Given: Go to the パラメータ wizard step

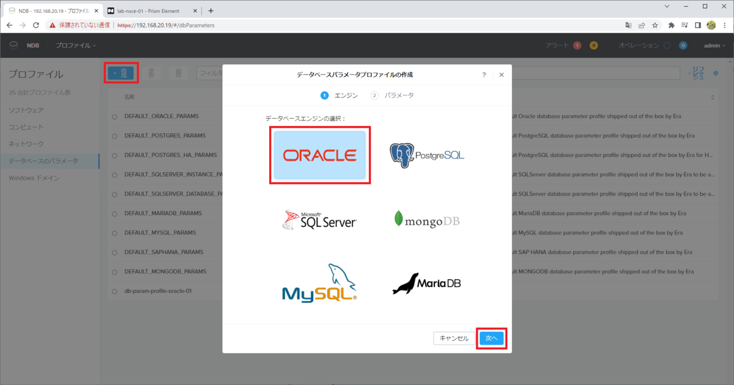Looking at the screenshot, I should tap(392, 95).
